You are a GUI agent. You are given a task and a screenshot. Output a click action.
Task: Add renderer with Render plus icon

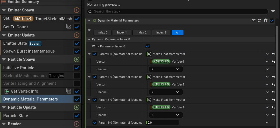click(x=77, y=124)
